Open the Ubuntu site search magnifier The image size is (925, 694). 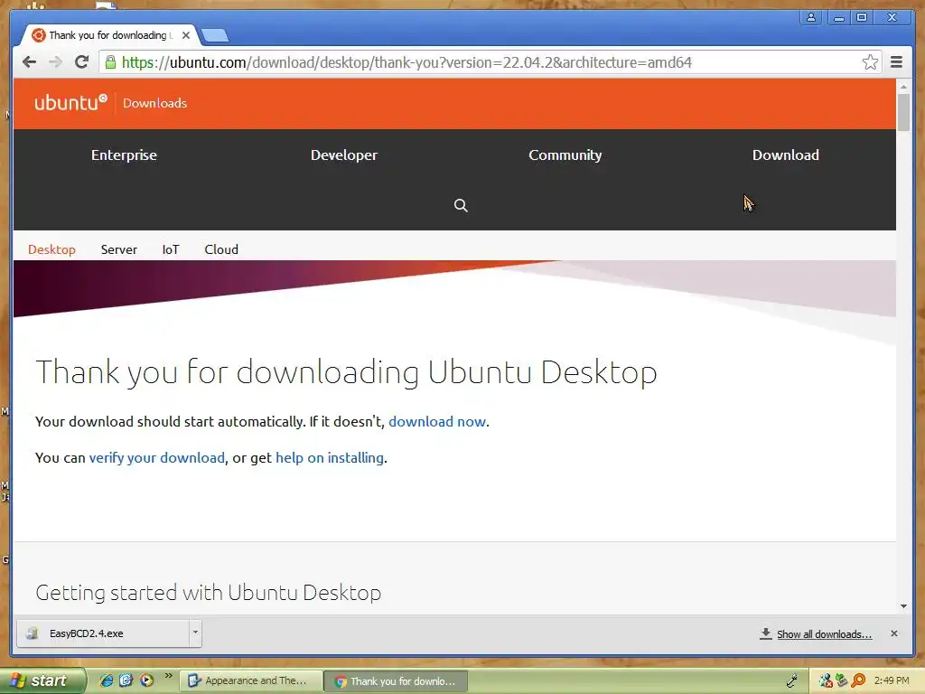[461, 205]
